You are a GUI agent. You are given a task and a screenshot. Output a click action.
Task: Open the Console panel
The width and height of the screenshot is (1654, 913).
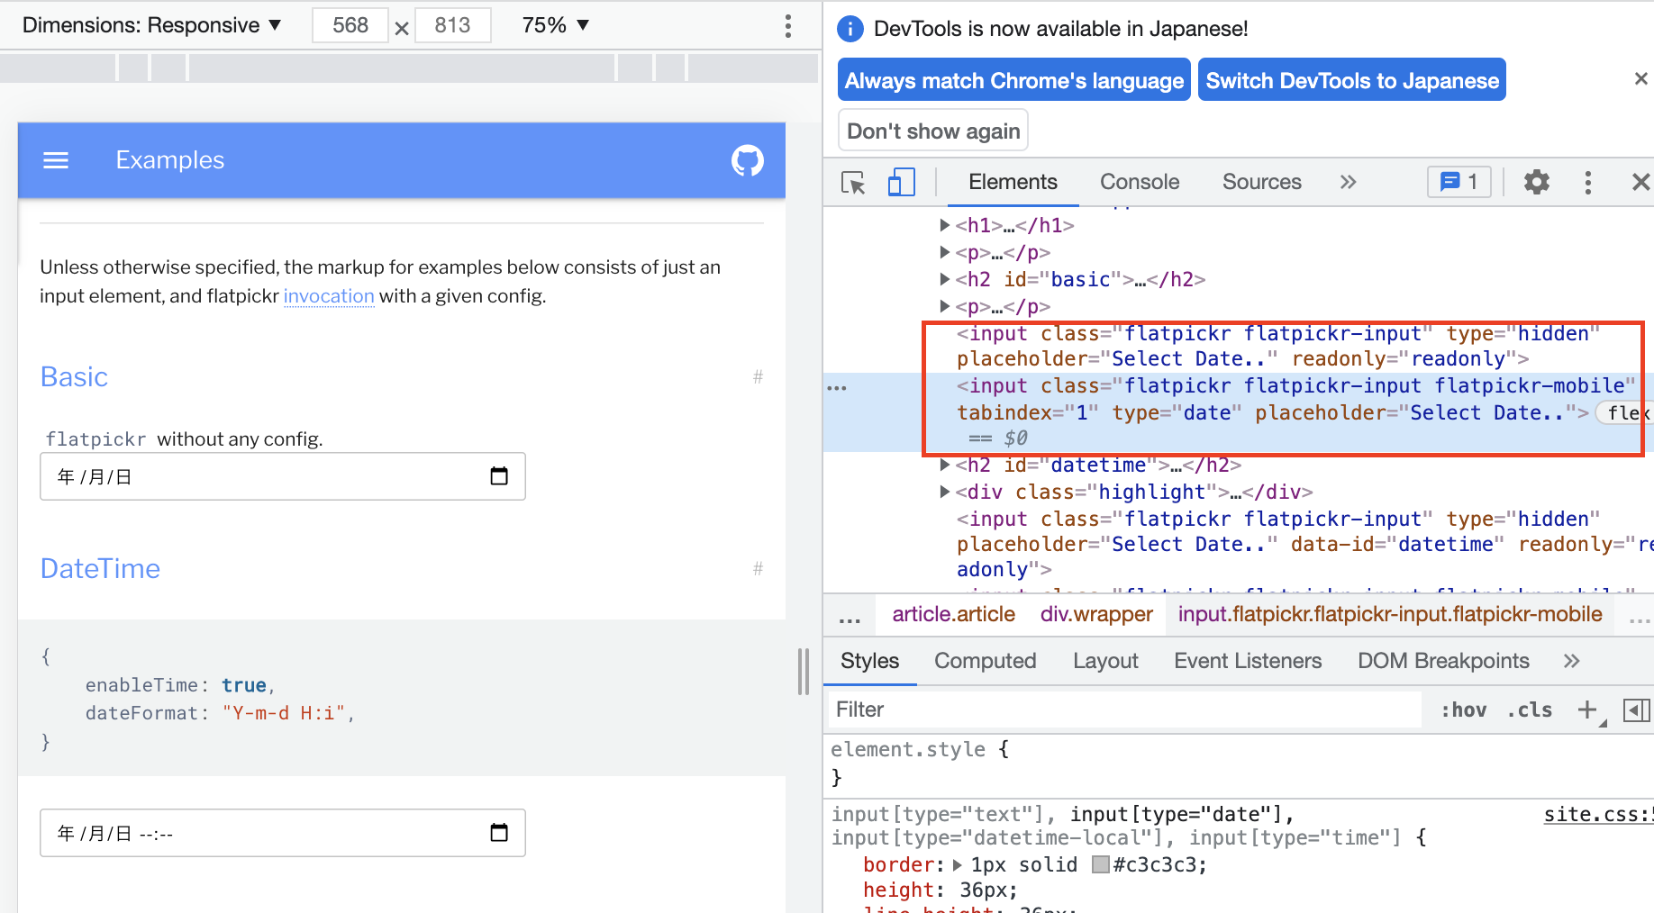[1139, 182]
